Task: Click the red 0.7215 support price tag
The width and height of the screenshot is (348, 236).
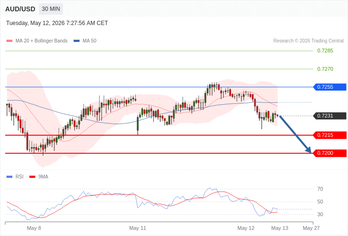Action: (x=330, y=135)
